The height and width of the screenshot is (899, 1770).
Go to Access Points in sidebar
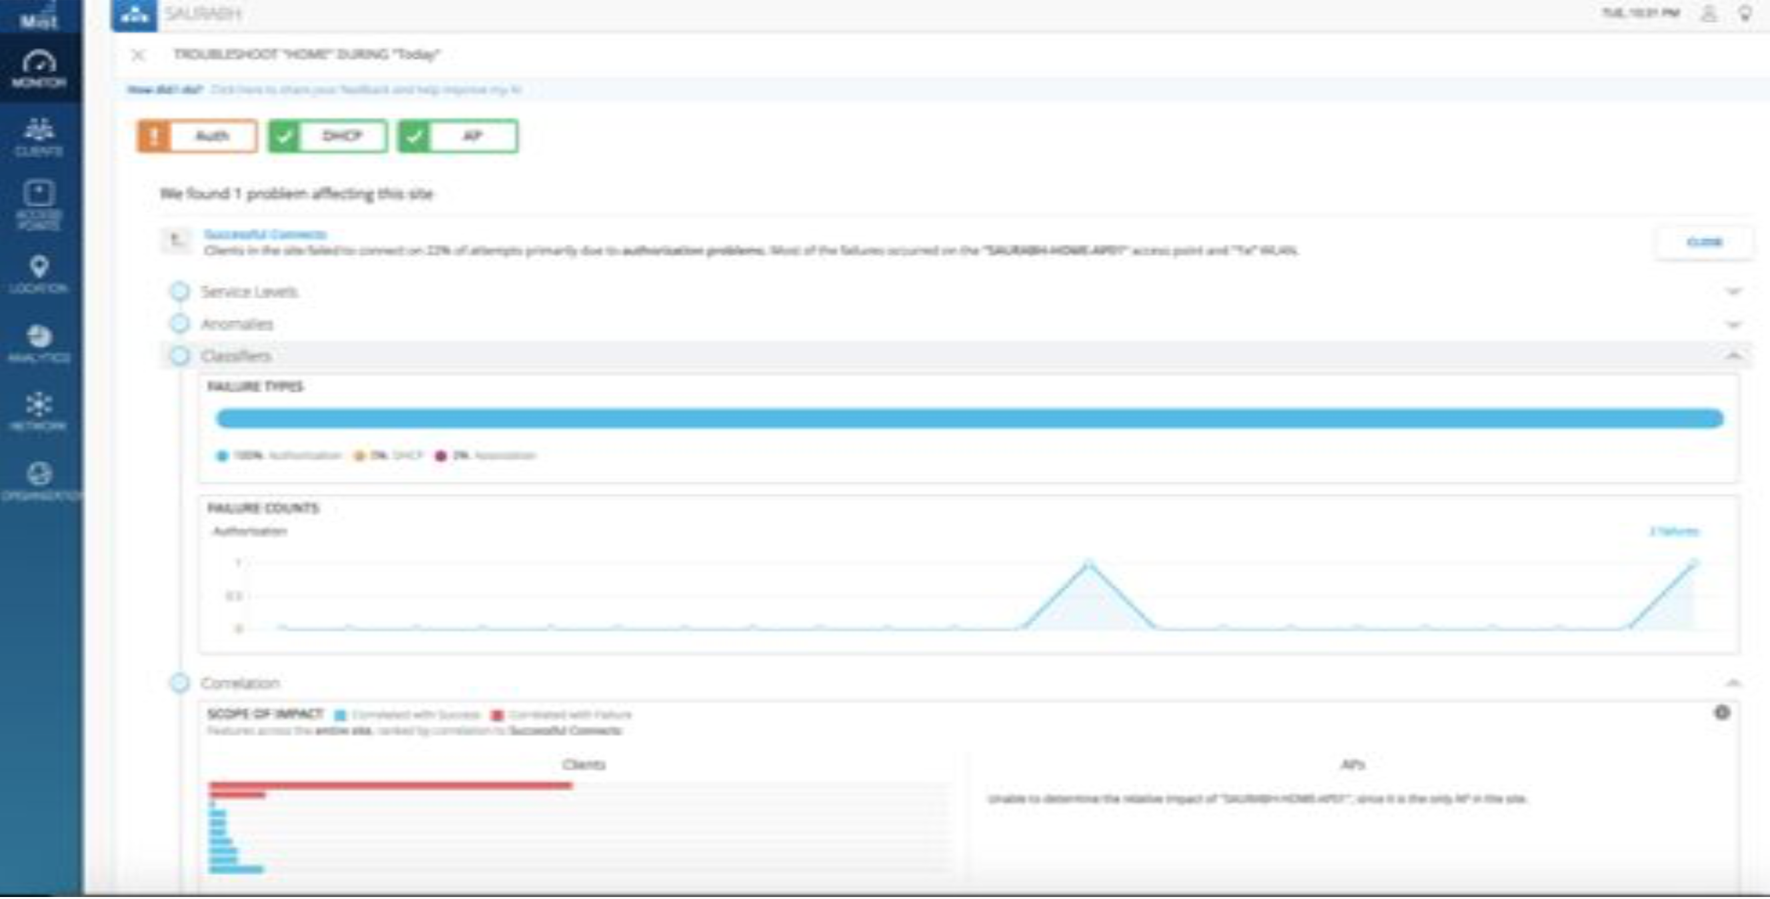pyautogui.click(x=39, y=205)
